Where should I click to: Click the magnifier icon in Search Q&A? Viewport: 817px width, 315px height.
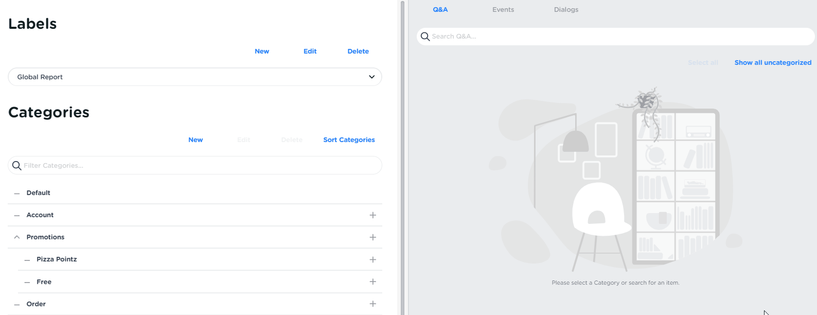tap(425, 37)
